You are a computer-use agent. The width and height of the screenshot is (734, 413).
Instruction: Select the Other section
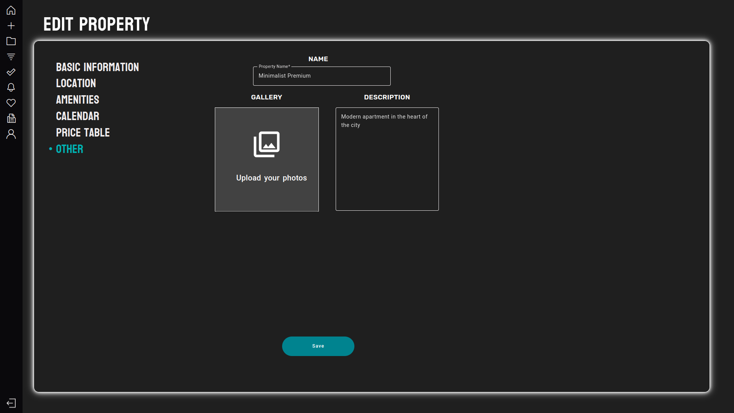(x=70, y=149)
